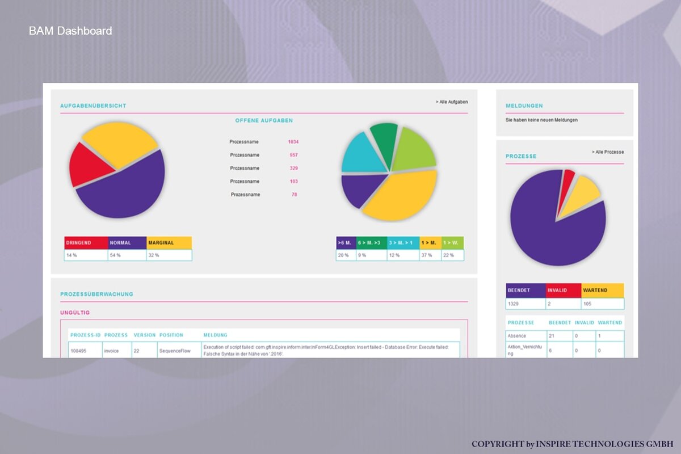The width and height of the screenshot is (681, 454).
Task: Click the yellow WARTEND legend header
Action: pos(603,290)
